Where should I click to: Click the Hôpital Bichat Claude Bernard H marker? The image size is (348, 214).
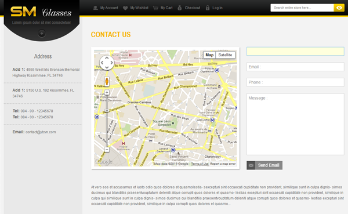pos(130,55)
